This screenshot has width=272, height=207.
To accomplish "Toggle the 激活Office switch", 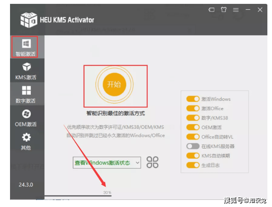I will (x=193, y=108).
